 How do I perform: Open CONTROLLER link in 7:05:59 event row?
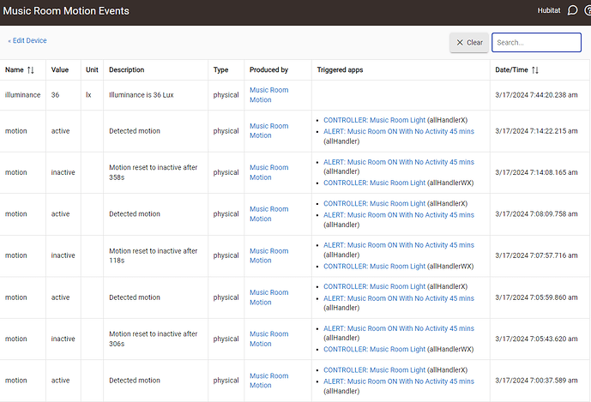click(374, 286)
